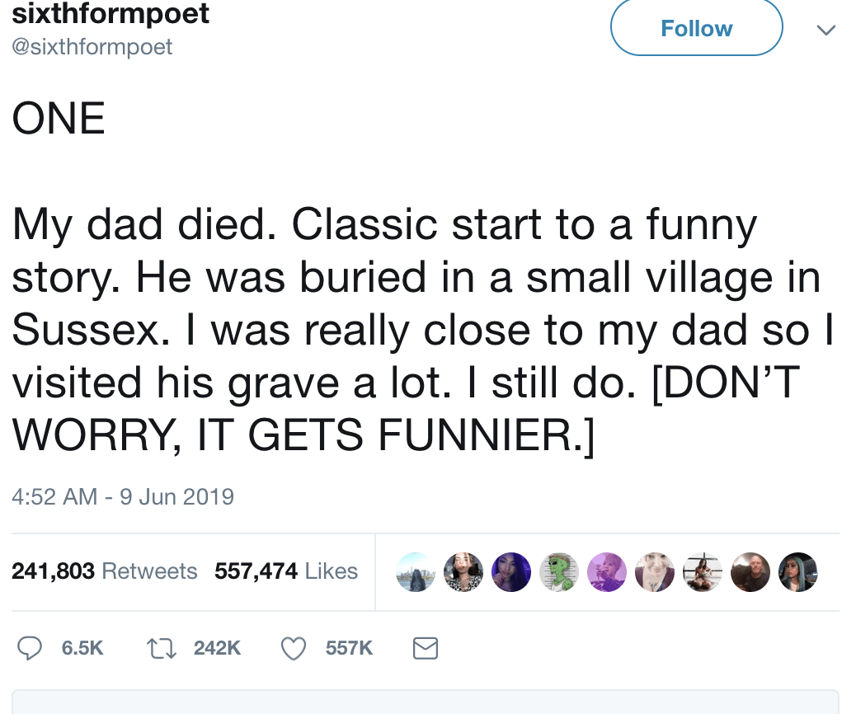Click the 6.5K reply count
The image size is (856, 714).
[x=82, y=648]
